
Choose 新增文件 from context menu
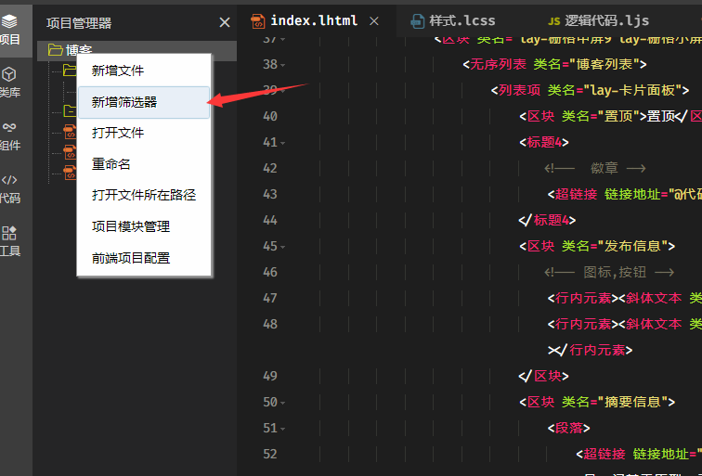144,71
